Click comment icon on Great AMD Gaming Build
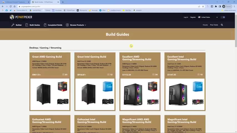 (x=64, y=75)
